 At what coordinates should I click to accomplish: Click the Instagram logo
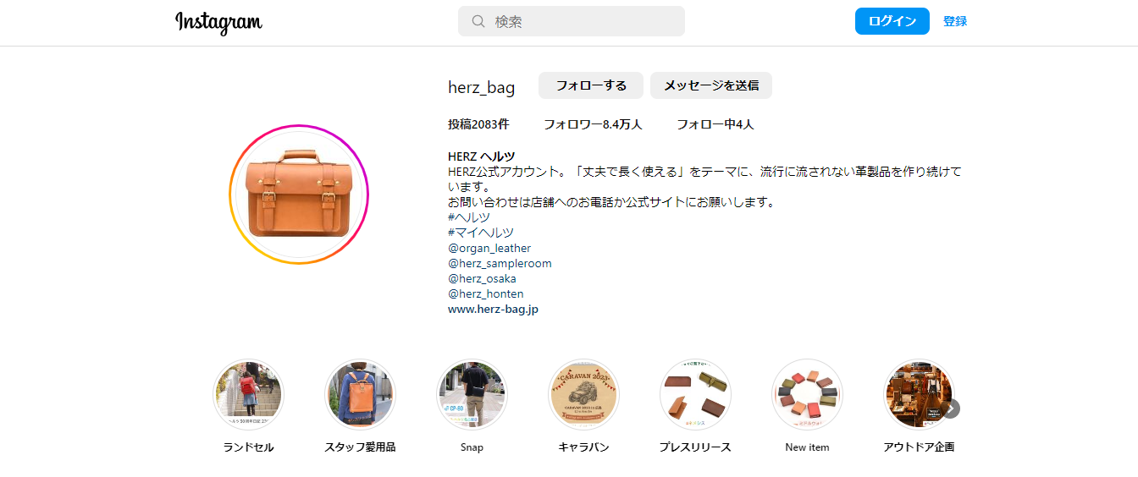(x=218, y=22)
